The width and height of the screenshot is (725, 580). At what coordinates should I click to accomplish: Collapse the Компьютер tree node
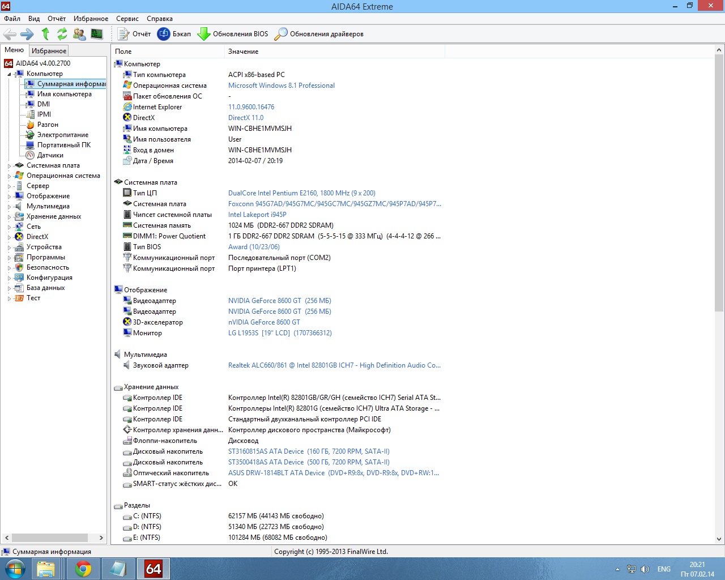pyautogui.click(x=9, y=74)
